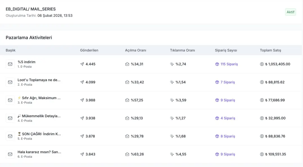Click the envelope icon for 6. E-Posta
303x167 pixels.
tap(10, 154)
